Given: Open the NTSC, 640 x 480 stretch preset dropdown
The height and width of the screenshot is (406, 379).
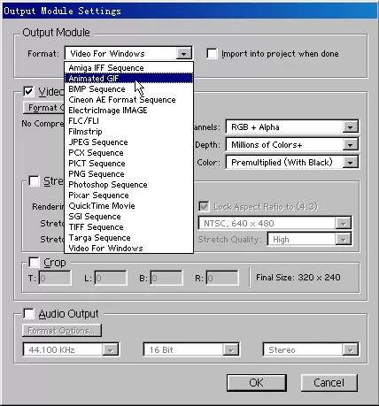Looking at the screenshot, I should point(275,223).
